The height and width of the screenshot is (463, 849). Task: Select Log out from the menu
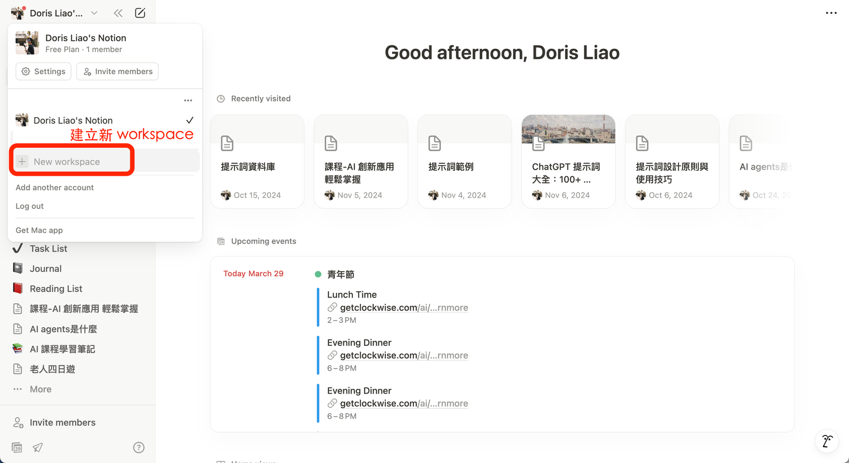pyautogui.click(x=30, y=206)
